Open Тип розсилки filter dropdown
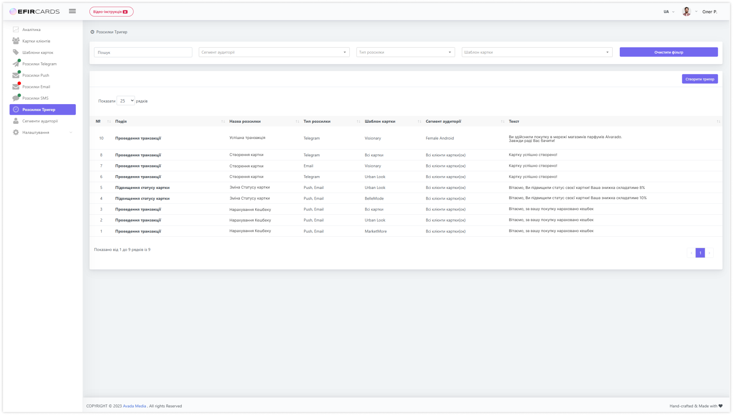Viewport: 733px width, 415px height. pyautogui.click(x=405, y=52)
